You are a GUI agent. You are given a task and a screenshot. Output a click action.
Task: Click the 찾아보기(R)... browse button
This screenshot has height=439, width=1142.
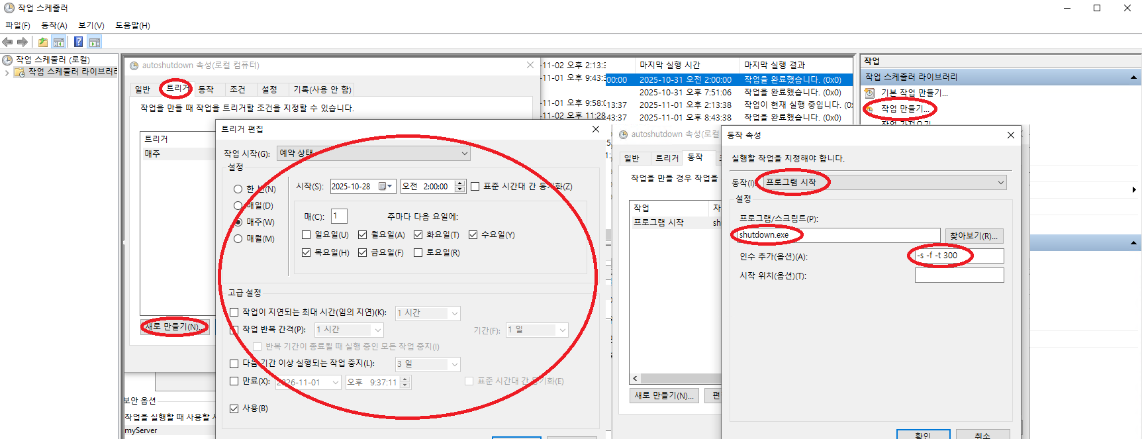coord(974,236)
